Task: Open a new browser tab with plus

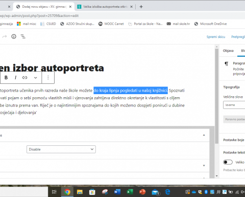Action: click(x=141, y=7)
